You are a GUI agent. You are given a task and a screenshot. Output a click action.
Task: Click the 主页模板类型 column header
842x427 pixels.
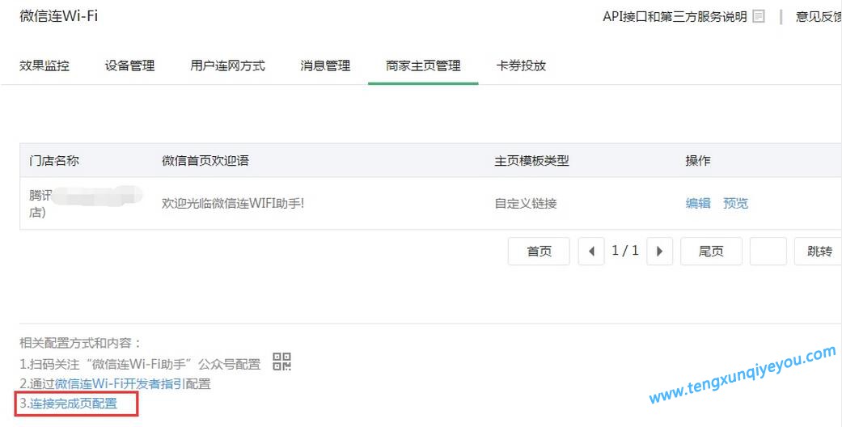(x=531, y=160)
